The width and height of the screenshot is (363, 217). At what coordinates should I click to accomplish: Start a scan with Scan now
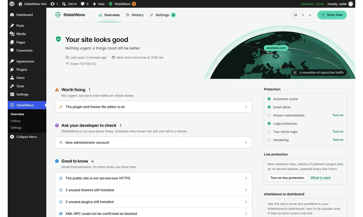point(332,15)
